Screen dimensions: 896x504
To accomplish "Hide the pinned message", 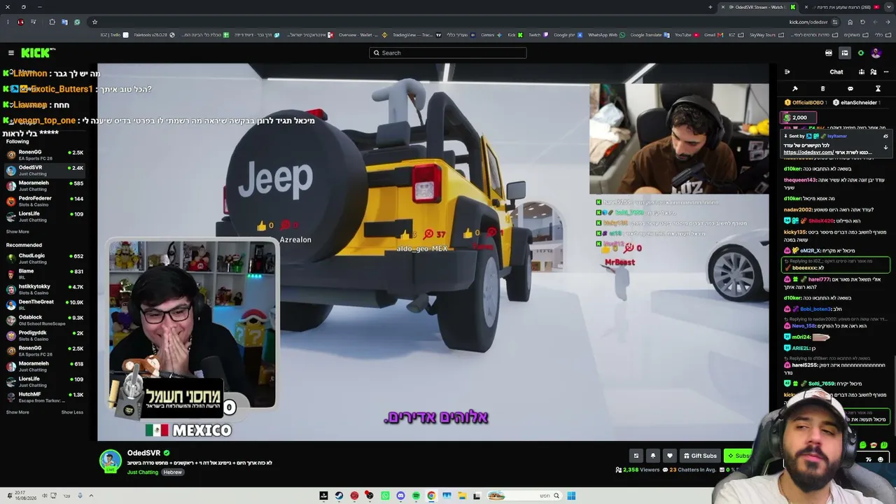I will tap(885, 136).
